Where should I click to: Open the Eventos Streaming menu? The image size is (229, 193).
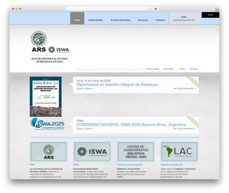coord(120,20)
